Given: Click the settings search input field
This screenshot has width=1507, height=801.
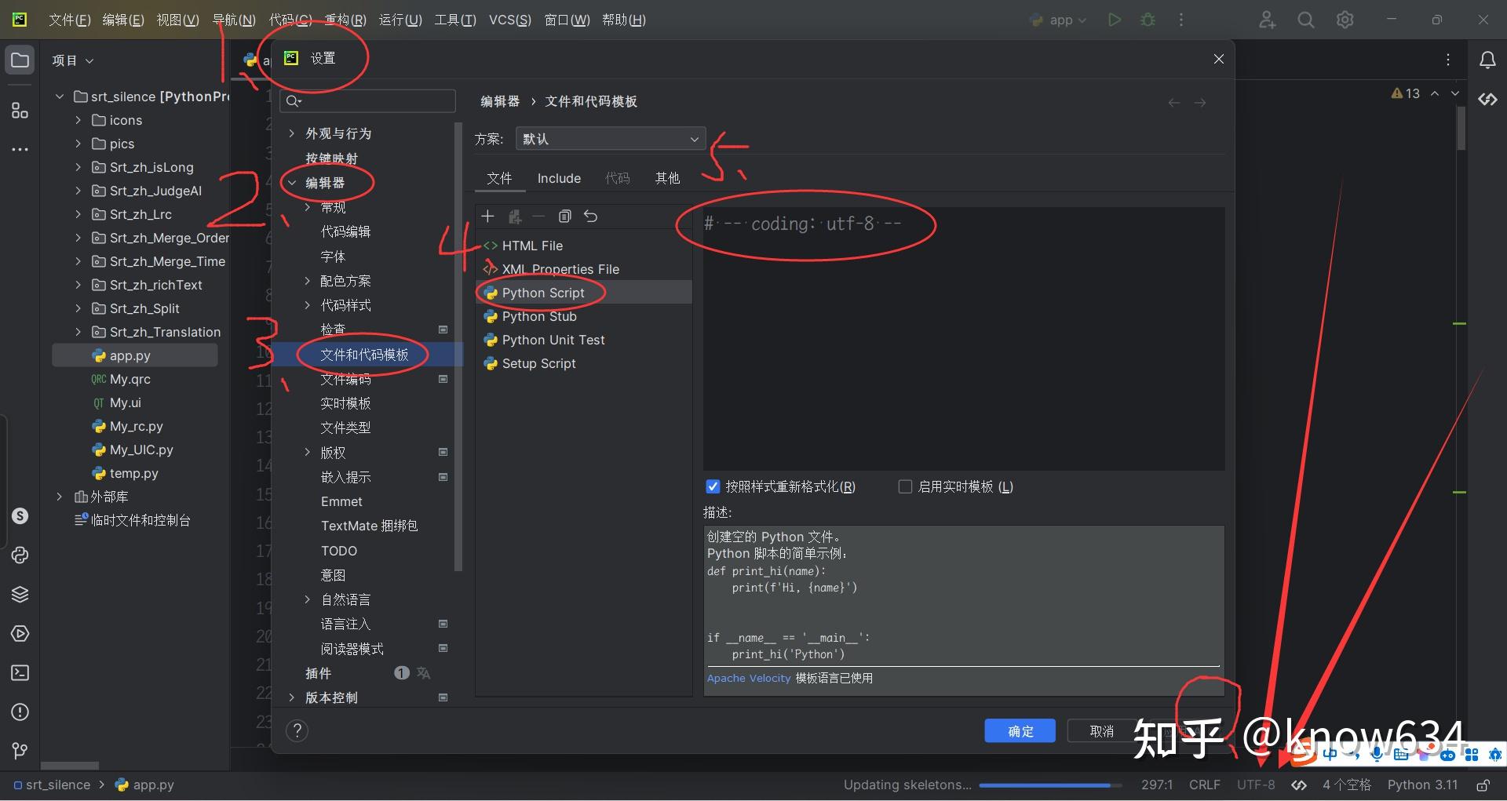Looking at the screenshot, I should [x=369, y=100].
